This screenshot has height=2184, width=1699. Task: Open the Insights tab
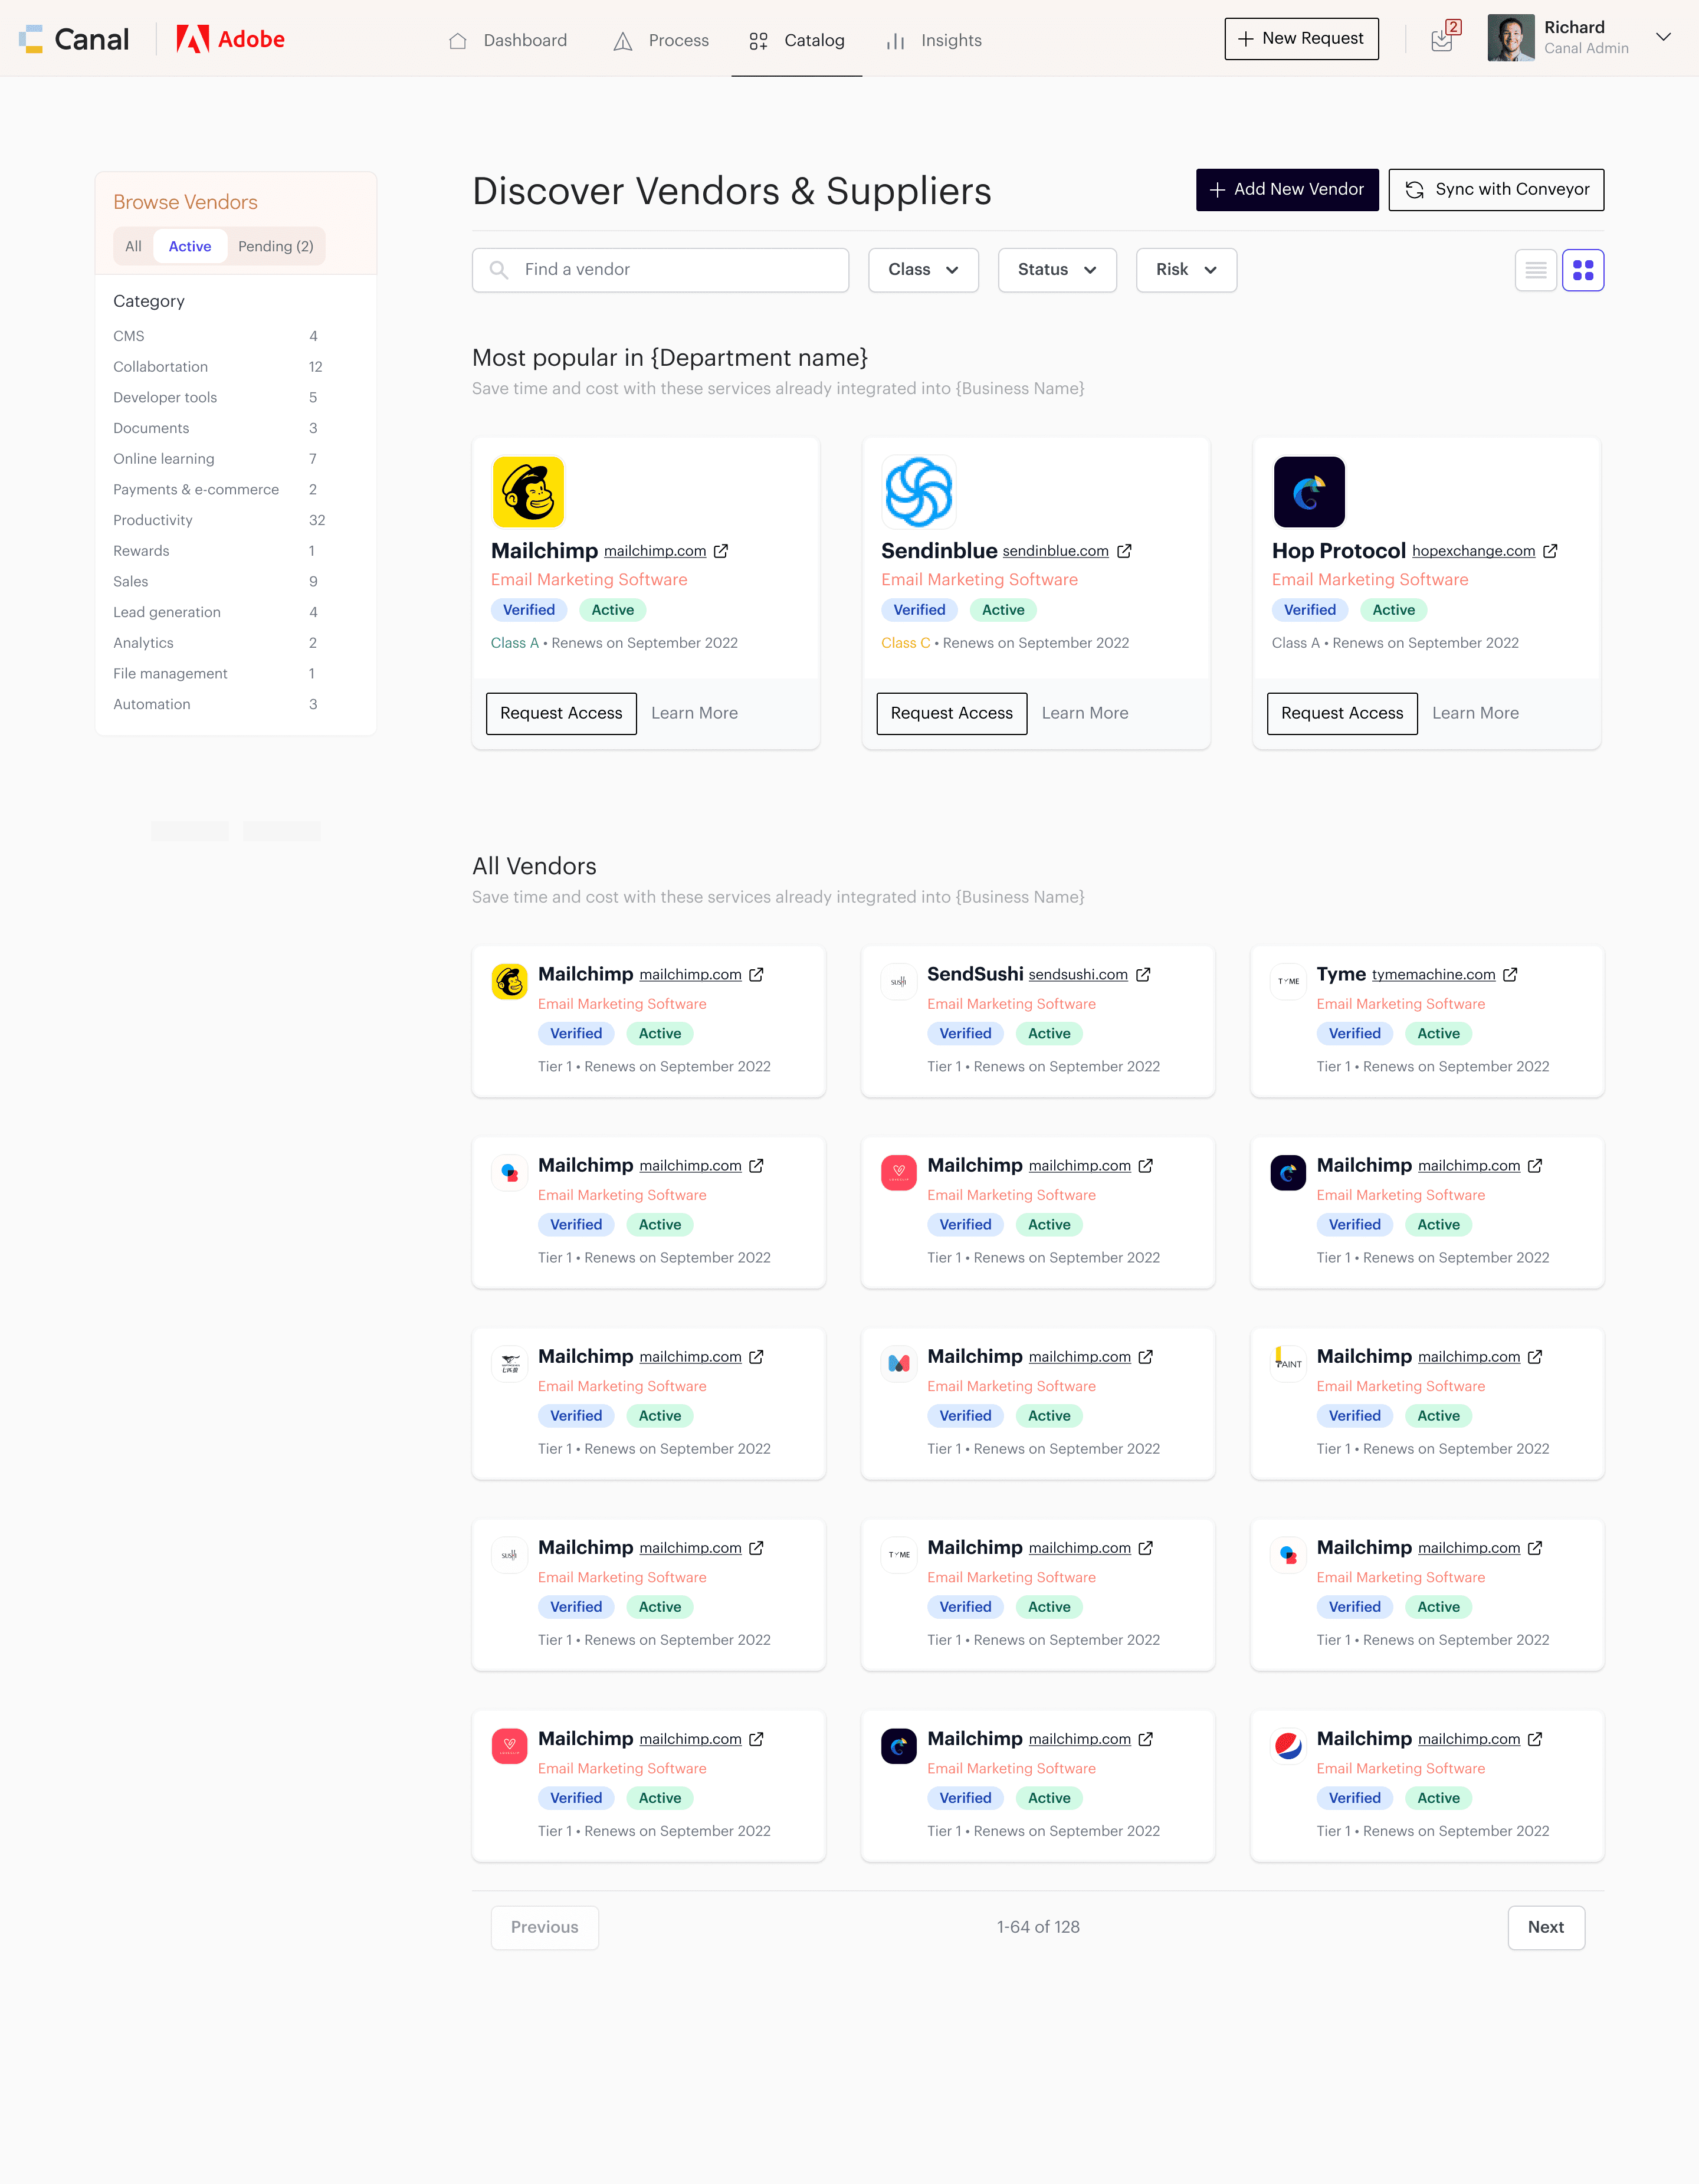[x=934, y=40]
